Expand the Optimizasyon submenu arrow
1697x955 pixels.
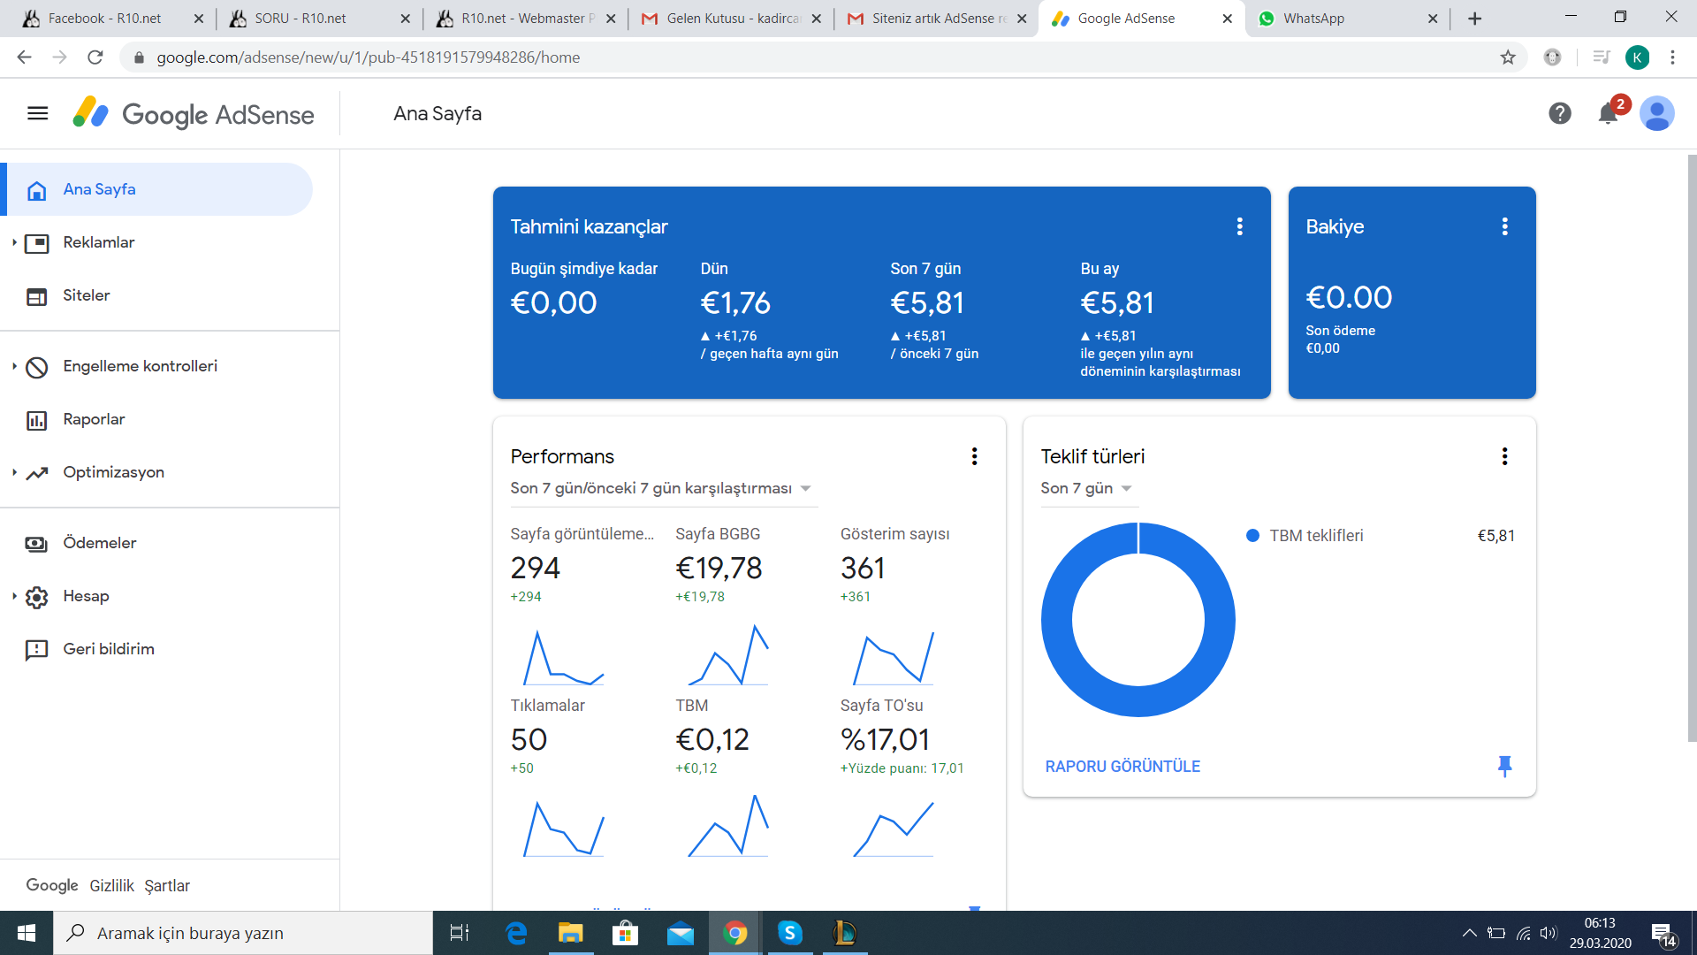pos(14,472)
